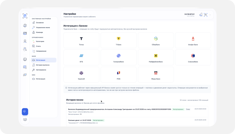Click the Точка bank logo icon
Screen dimensions: 235x134
coord(81,39)
